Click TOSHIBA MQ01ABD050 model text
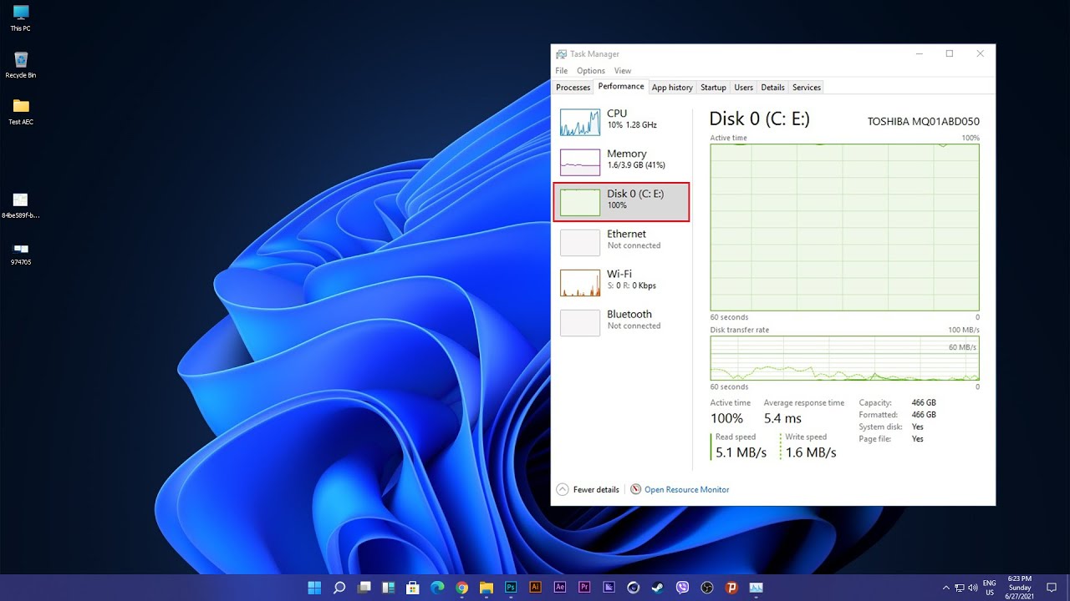The image size is (1070, 601). point(924,122)
